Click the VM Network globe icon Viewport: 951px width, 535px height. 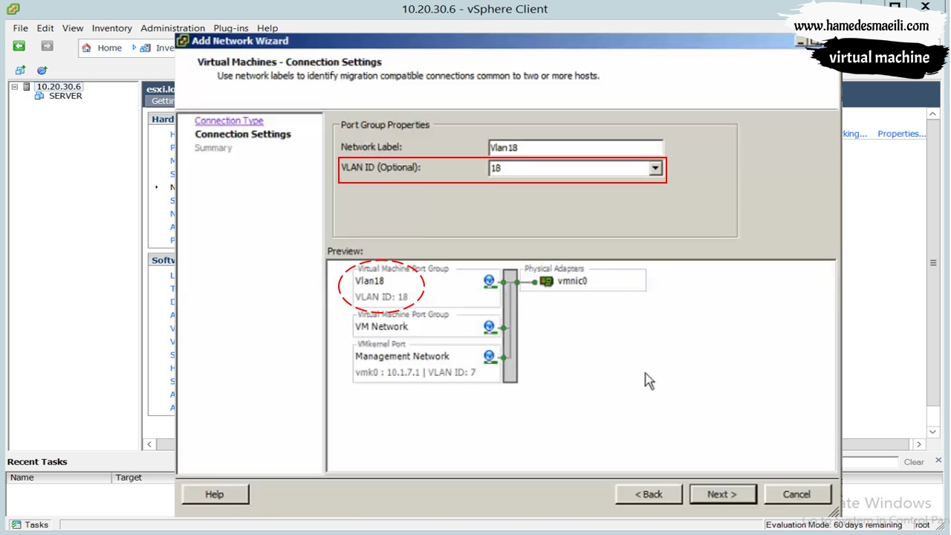point(489,326)
